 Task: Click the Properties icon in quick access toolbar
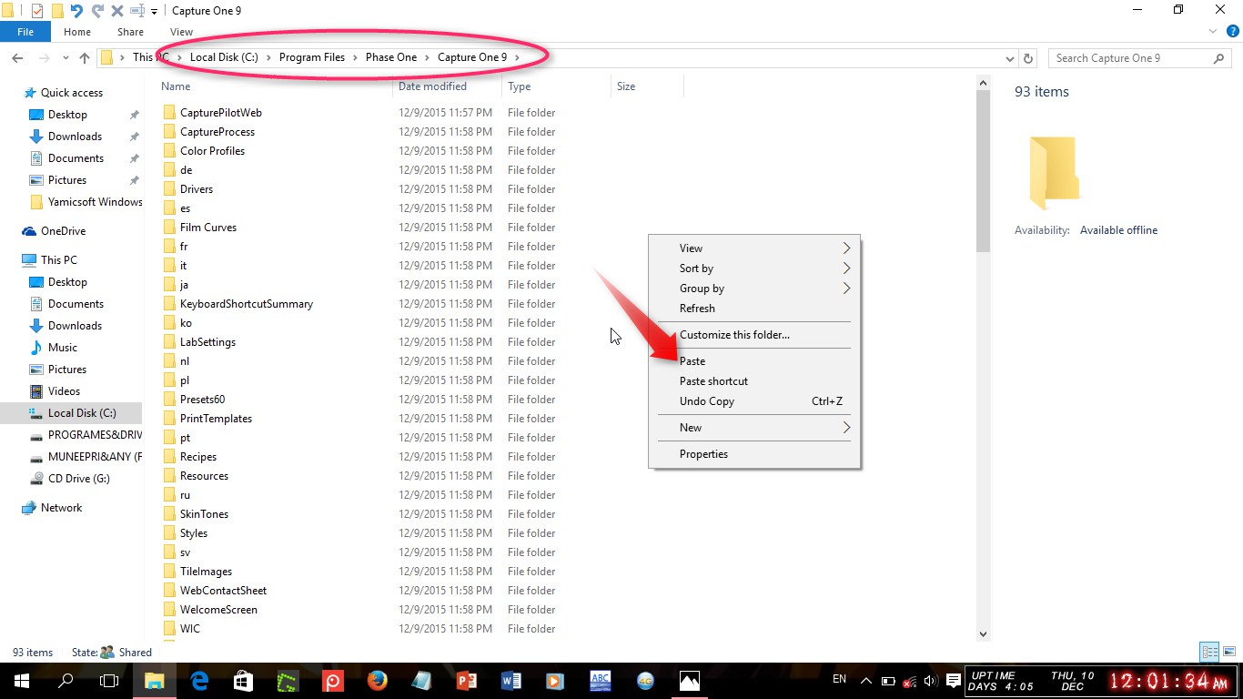coord(36,11)
